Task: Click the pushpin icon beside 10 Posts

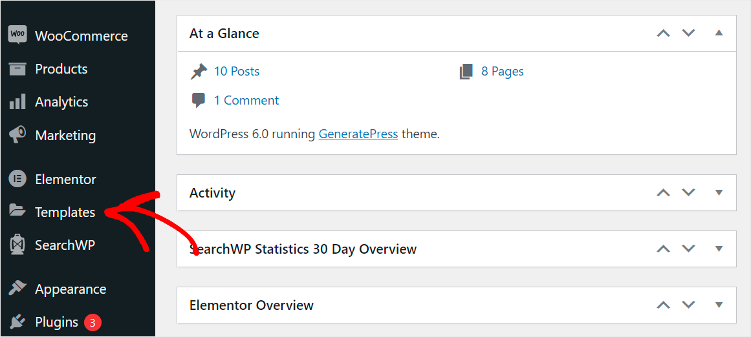Action: [x=199, y=72]
